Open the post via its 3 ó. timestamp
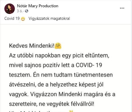Image resolution: width=132 pixels, height=112 pixels. coord(19,11)
